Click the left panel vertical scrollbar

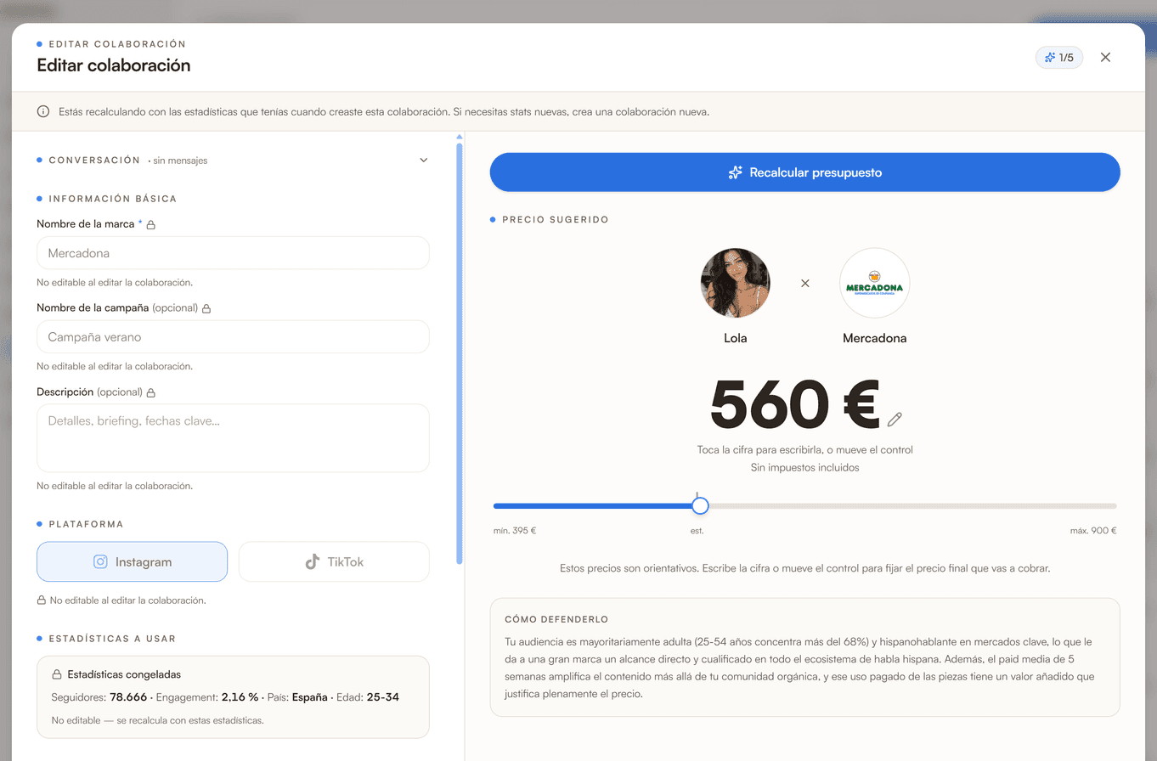pyautogui.click(x=460, y=352)
